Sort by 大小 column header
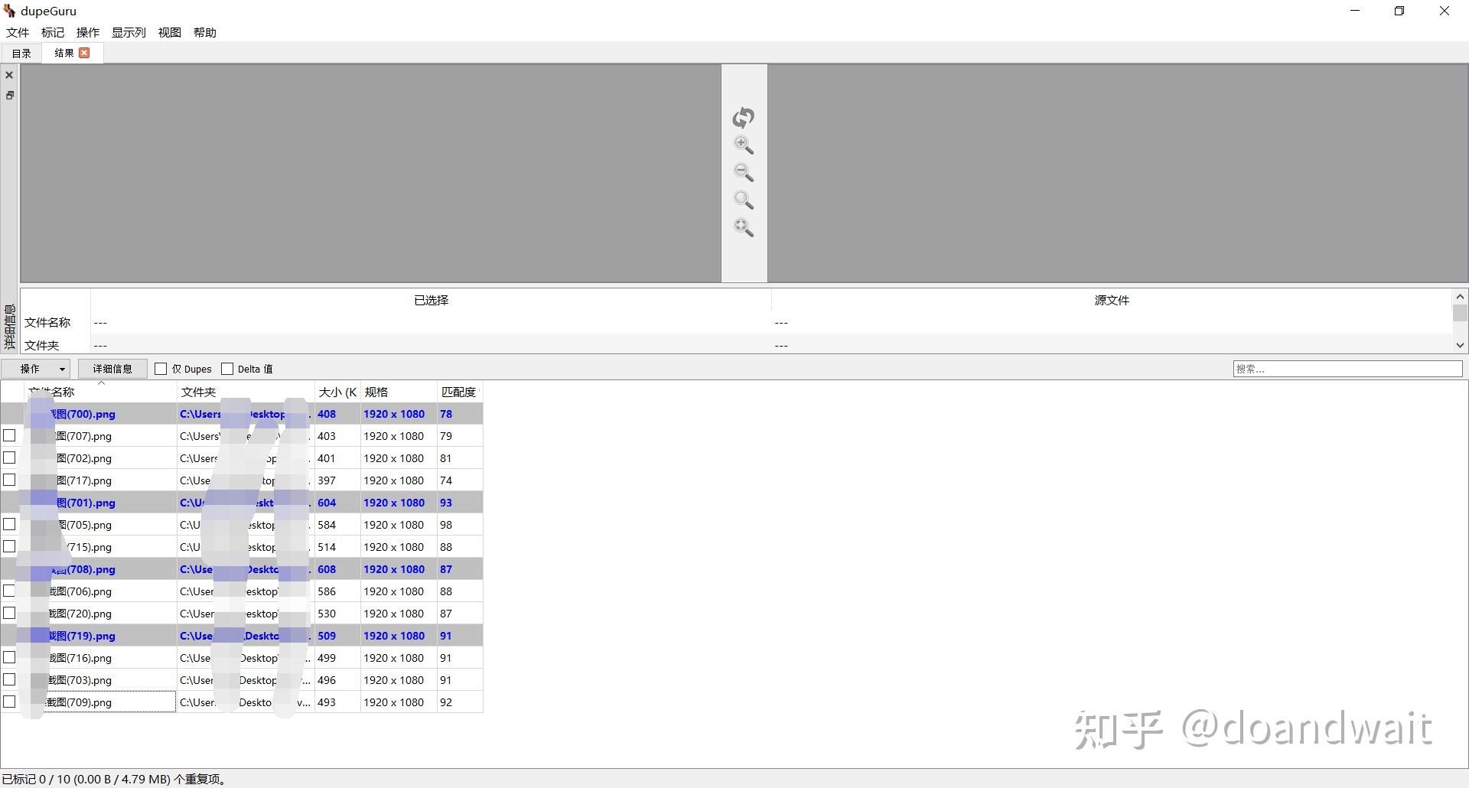Viewport: 1469px width, 788px height. click(337, 392)
